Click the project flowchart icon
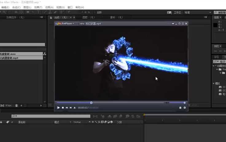The width and height of the screenshot is (226, 142). tap(45, 54)
